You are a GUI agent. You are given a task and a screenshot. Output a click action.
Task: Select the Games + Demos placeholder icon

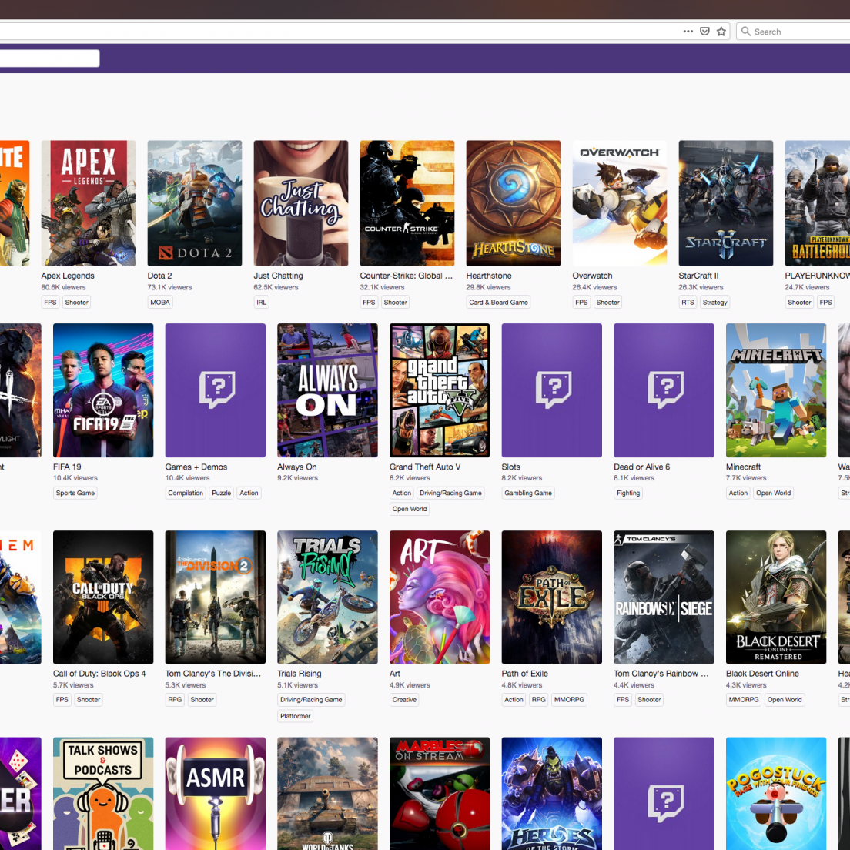tap(216, 390)
